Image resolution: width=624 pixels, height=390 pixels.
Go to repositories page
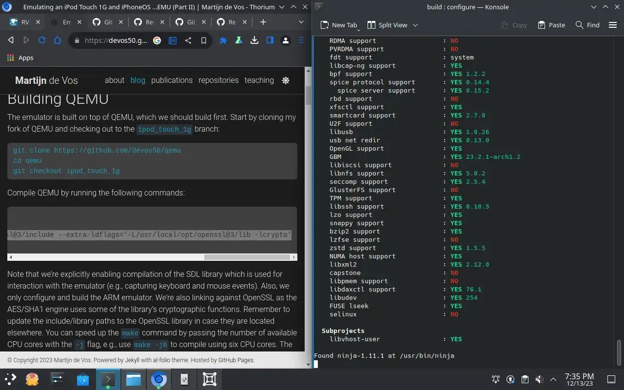click(218, 80)
